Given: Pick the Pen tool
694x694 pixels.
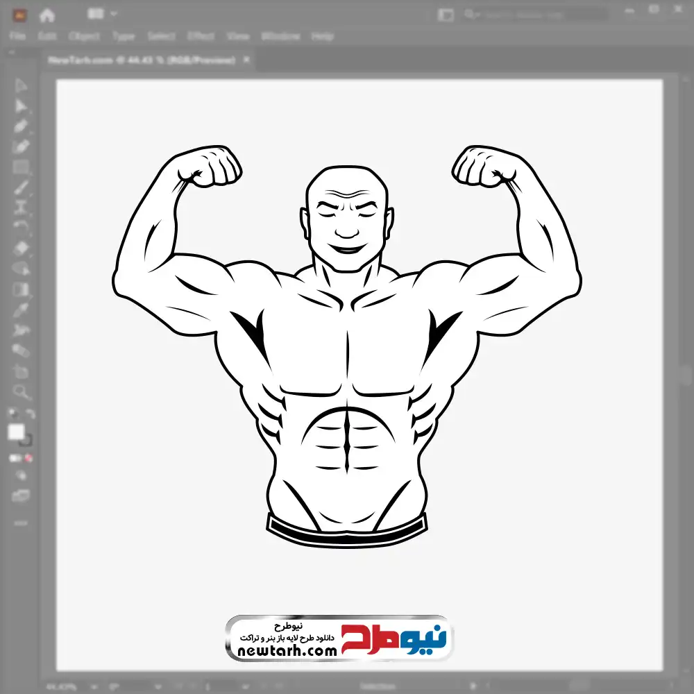Looking at the screenshot, I should coord(21,126).
